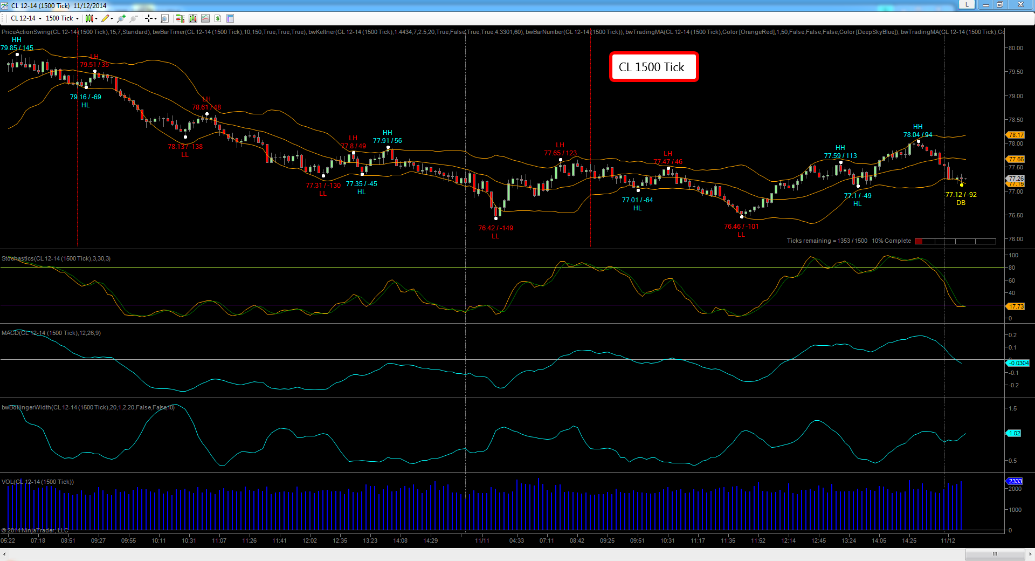
Task: Click the 11/12 date axis label
Action: 948,541
